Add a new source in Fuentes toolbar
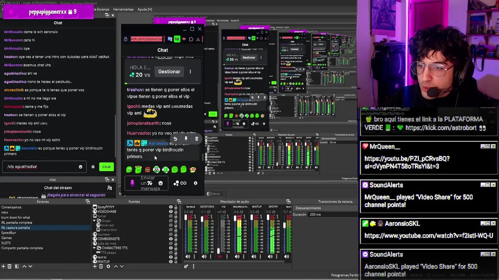Screen dimensions: 499x280 (x=95, y=266)
